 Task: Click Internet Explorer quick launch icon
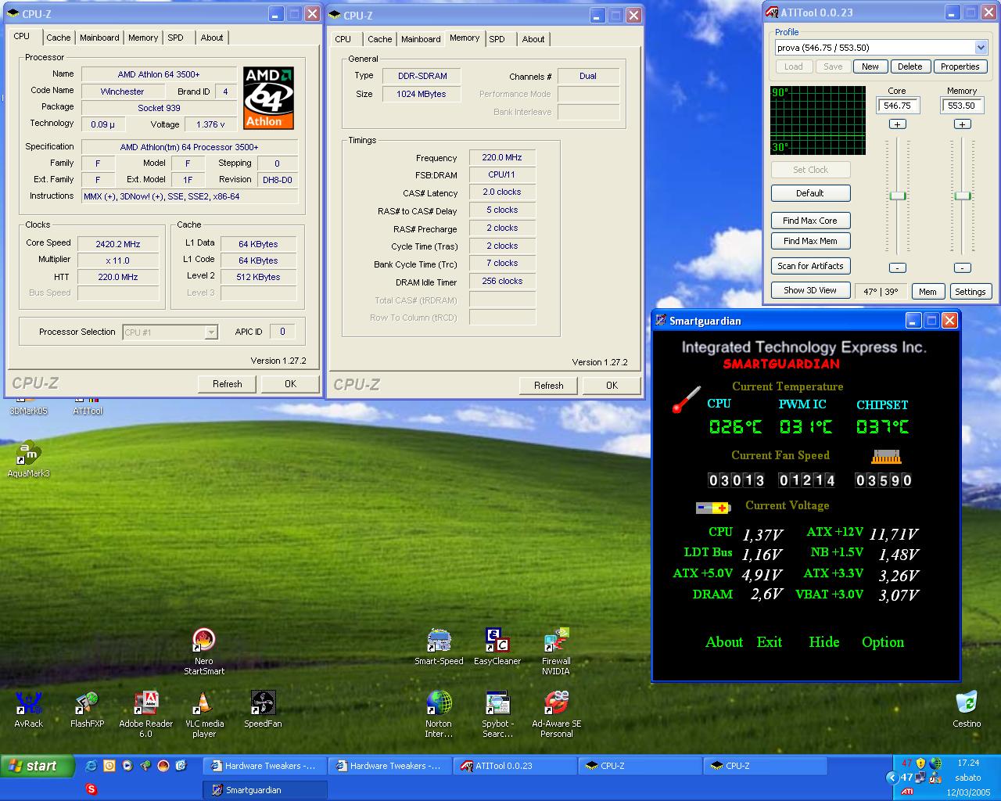[91, 766]
